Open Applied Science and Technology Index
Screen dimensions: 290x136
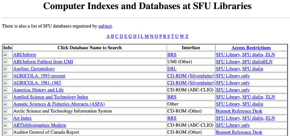click(51, 97)
